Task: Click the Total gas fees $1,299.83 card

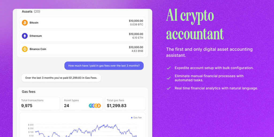Action: pos(125,104)
